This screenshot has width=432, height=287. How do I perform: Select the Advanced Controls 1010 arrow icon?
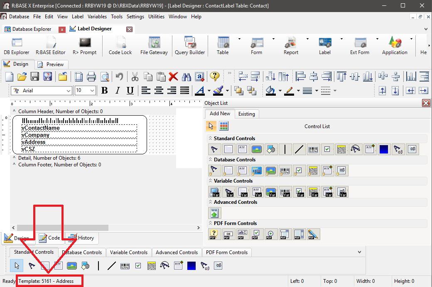214,213
